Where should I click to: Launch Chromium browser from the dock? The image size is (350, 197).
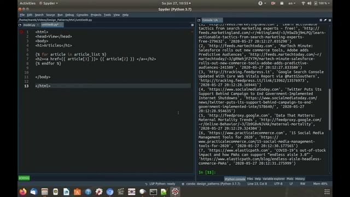click(110, 192)
